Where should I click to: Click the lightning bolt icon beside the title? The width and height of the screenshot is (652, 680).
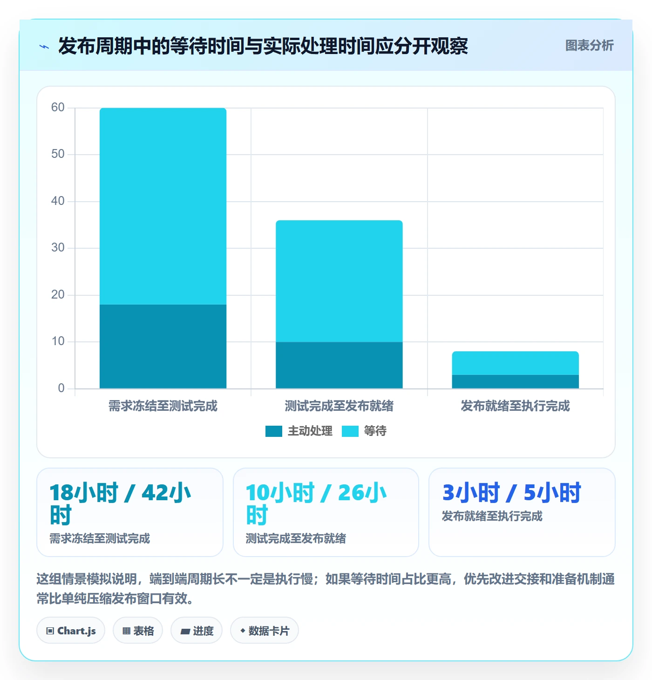point(44,47)
